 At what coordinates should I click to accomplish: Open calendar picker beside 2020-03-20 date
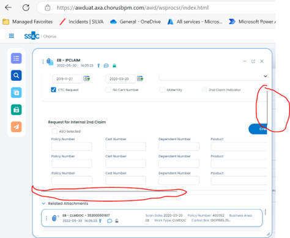[x=140, y=78]
